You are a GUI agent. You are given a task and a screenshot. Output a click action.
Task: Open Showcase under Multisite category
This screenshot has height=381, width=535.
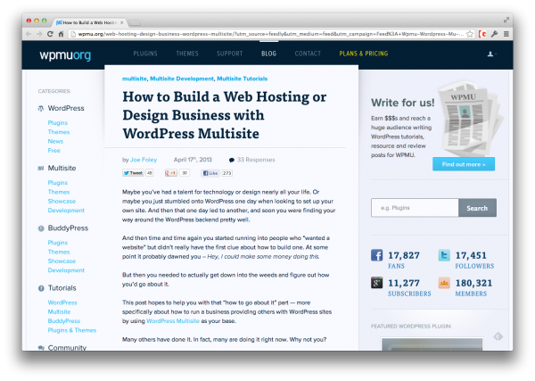tap(62, 201)
